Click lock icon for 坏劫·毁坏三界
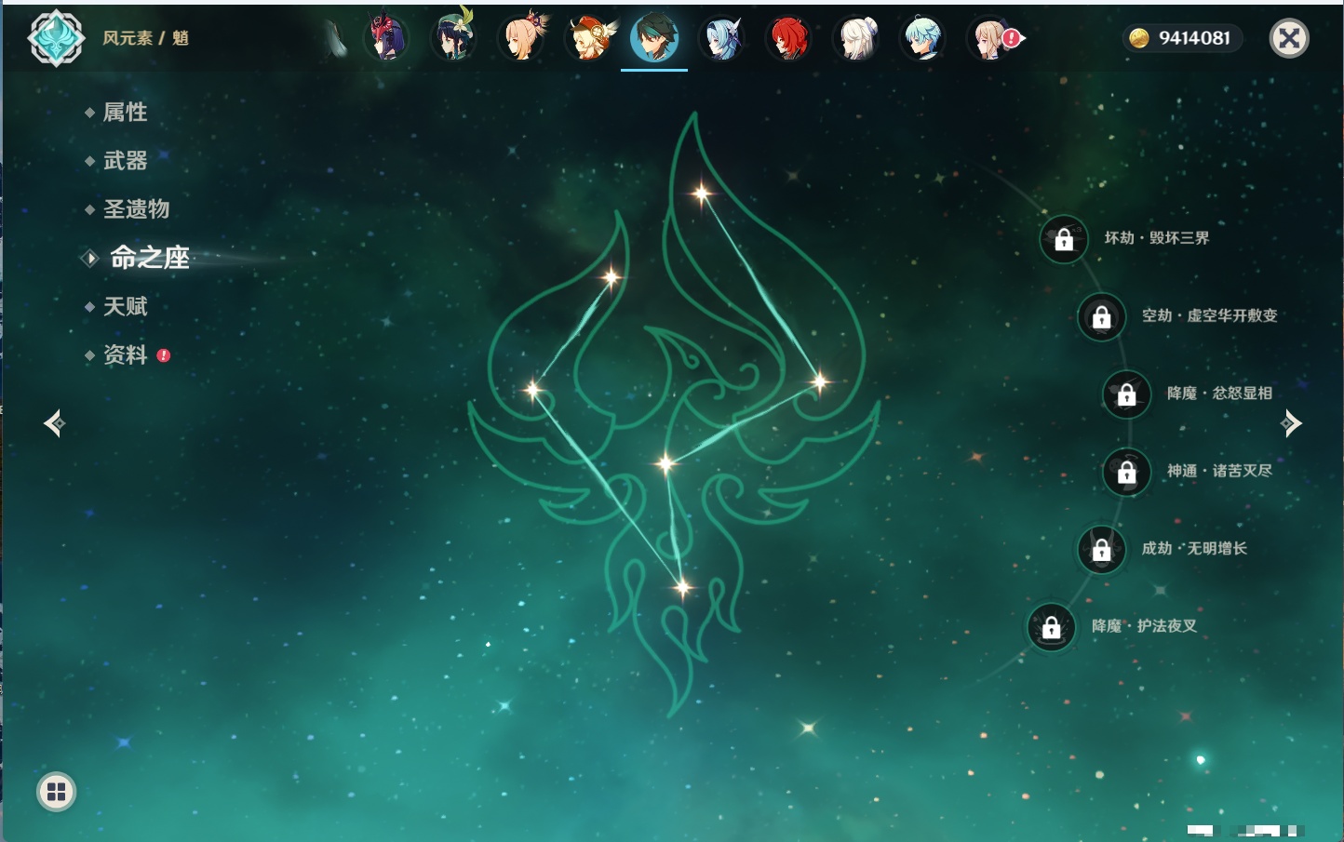 1064,239
